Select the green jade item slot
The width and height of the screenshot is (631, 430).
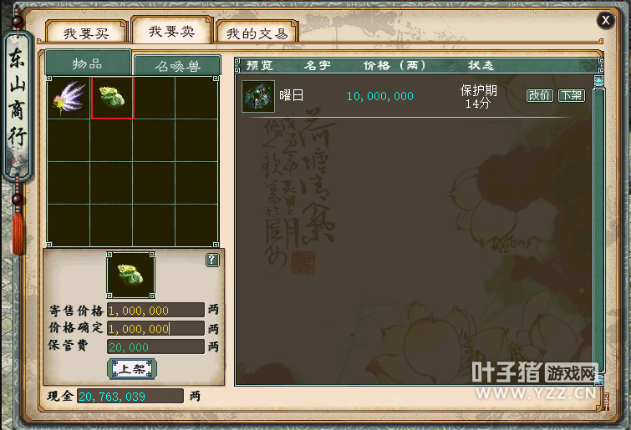click(x=112, y=98)
